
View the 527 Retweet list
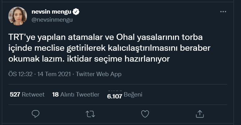click(x=27, y=94)
